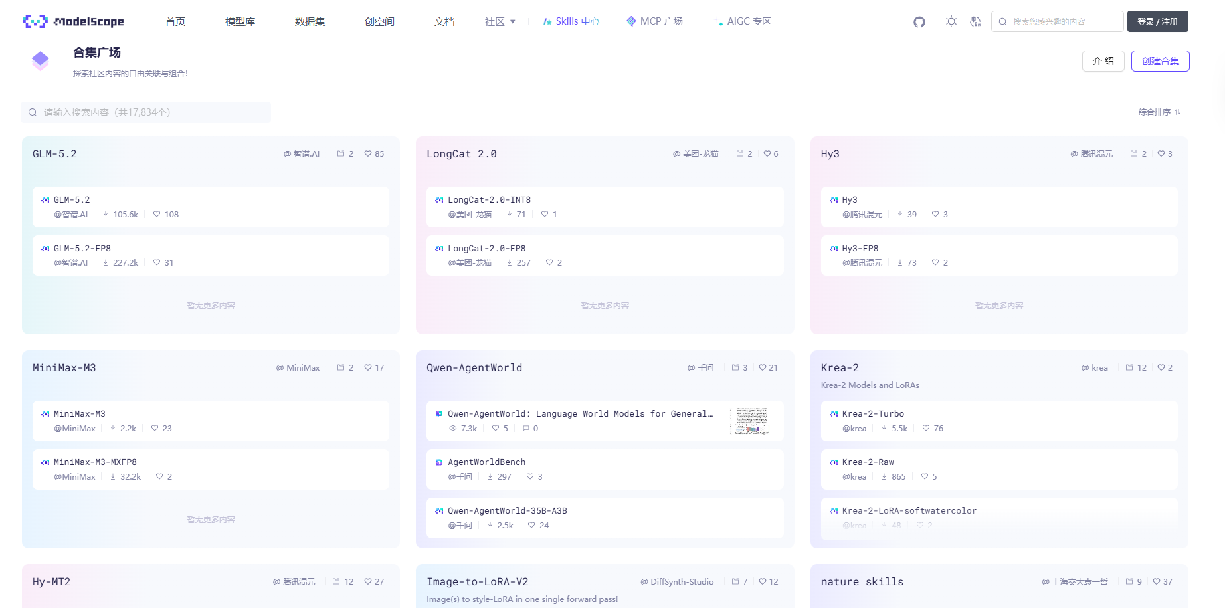Open the Krea-2-Turbo model entry
This screenshot has height=608, width=1225.
pos(999,421)
